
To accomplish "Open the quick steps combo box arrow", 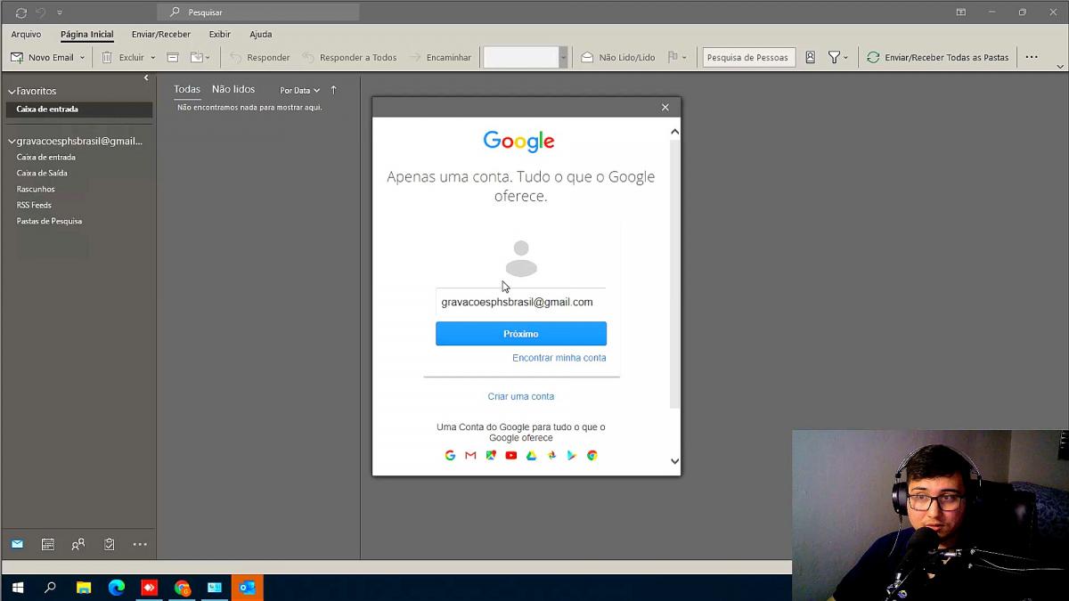I will [x=563, y=57].
